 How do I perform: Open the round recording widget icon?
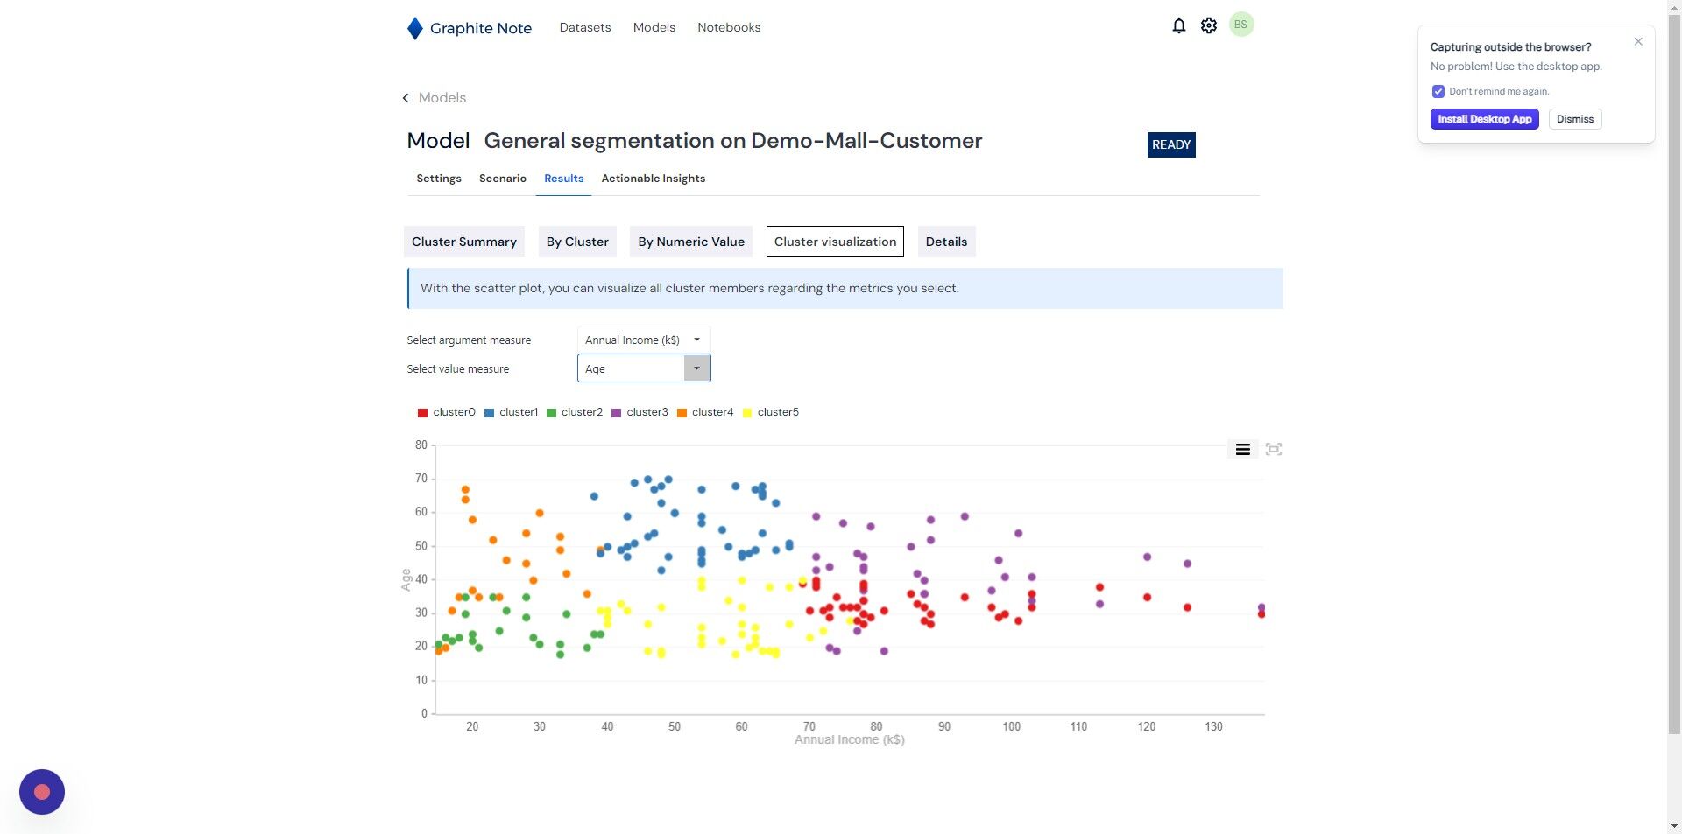42,792
